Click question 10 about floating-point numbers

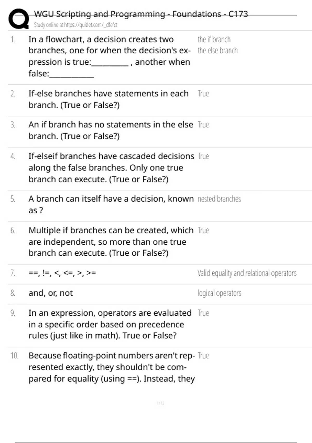(x=112, y=367)
